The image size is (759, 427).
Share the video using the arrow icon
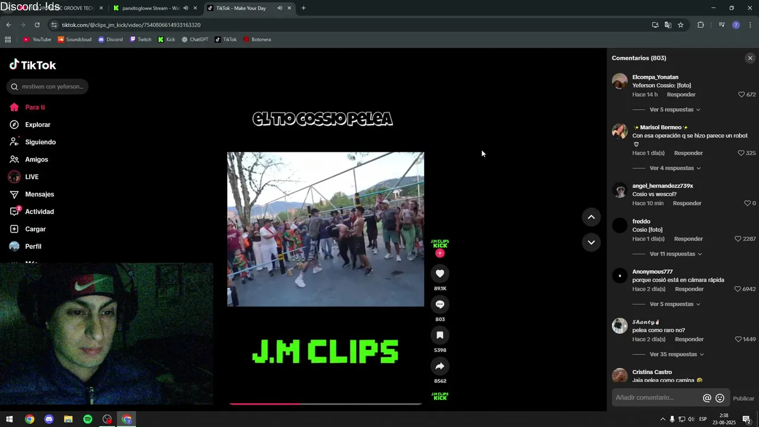(440, 366)
